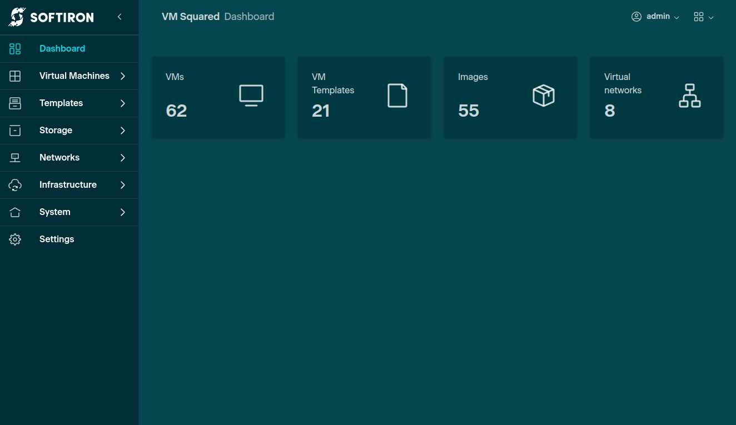Open the Settings menu item
This screenshot has height=425, width=736.
pyautogui.click(x=57, y=239)
